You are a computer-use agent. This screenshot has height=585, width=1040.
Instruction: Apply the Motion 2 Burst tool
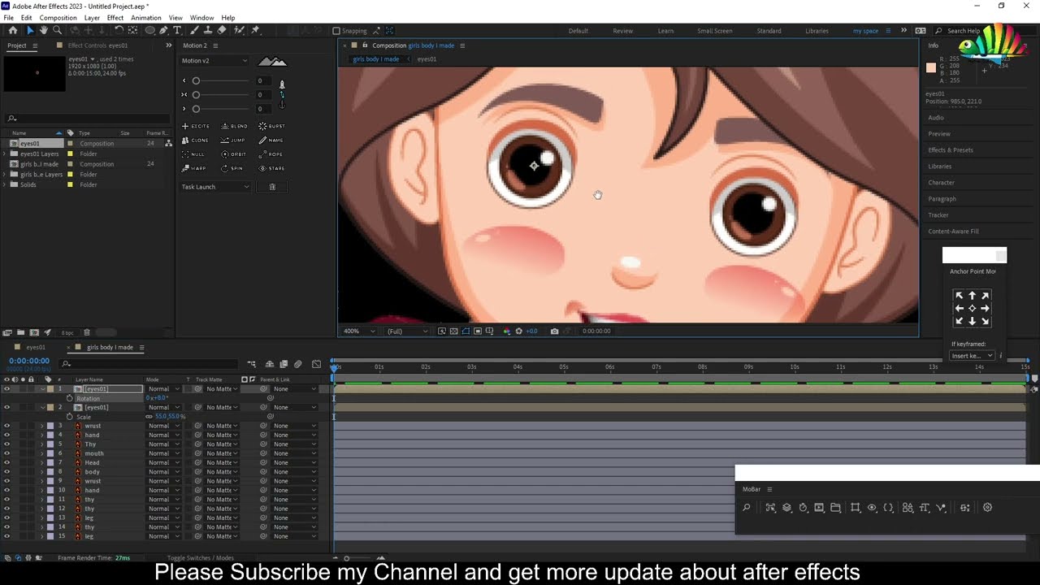click(x=272, y=126)
